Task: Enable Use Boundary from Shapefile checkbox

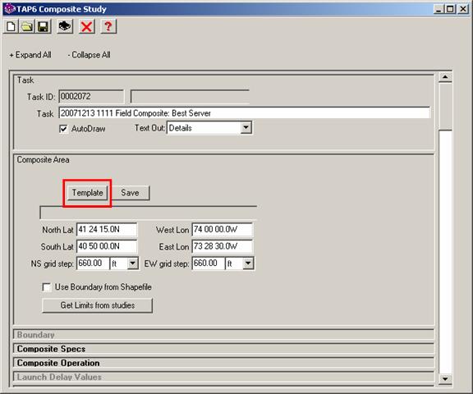Action: tap(47, 287)
